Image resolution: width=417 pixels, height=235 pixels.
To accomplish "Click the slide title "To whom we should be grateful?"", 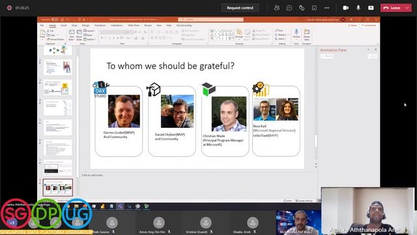I will [x=171, y=66].
